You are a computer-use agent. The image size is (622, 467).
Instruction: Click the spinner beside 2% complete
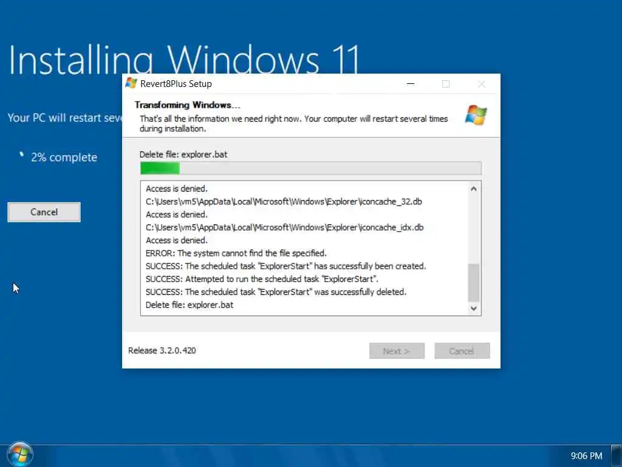pyautogui.click(x=22, y=154)
